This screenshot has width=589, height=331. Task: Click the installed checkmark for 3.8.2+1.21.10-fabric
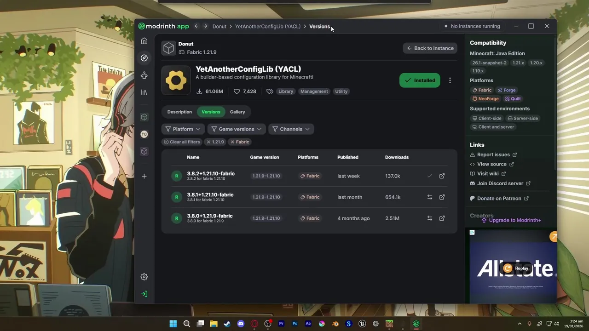(x=430, y=176)
